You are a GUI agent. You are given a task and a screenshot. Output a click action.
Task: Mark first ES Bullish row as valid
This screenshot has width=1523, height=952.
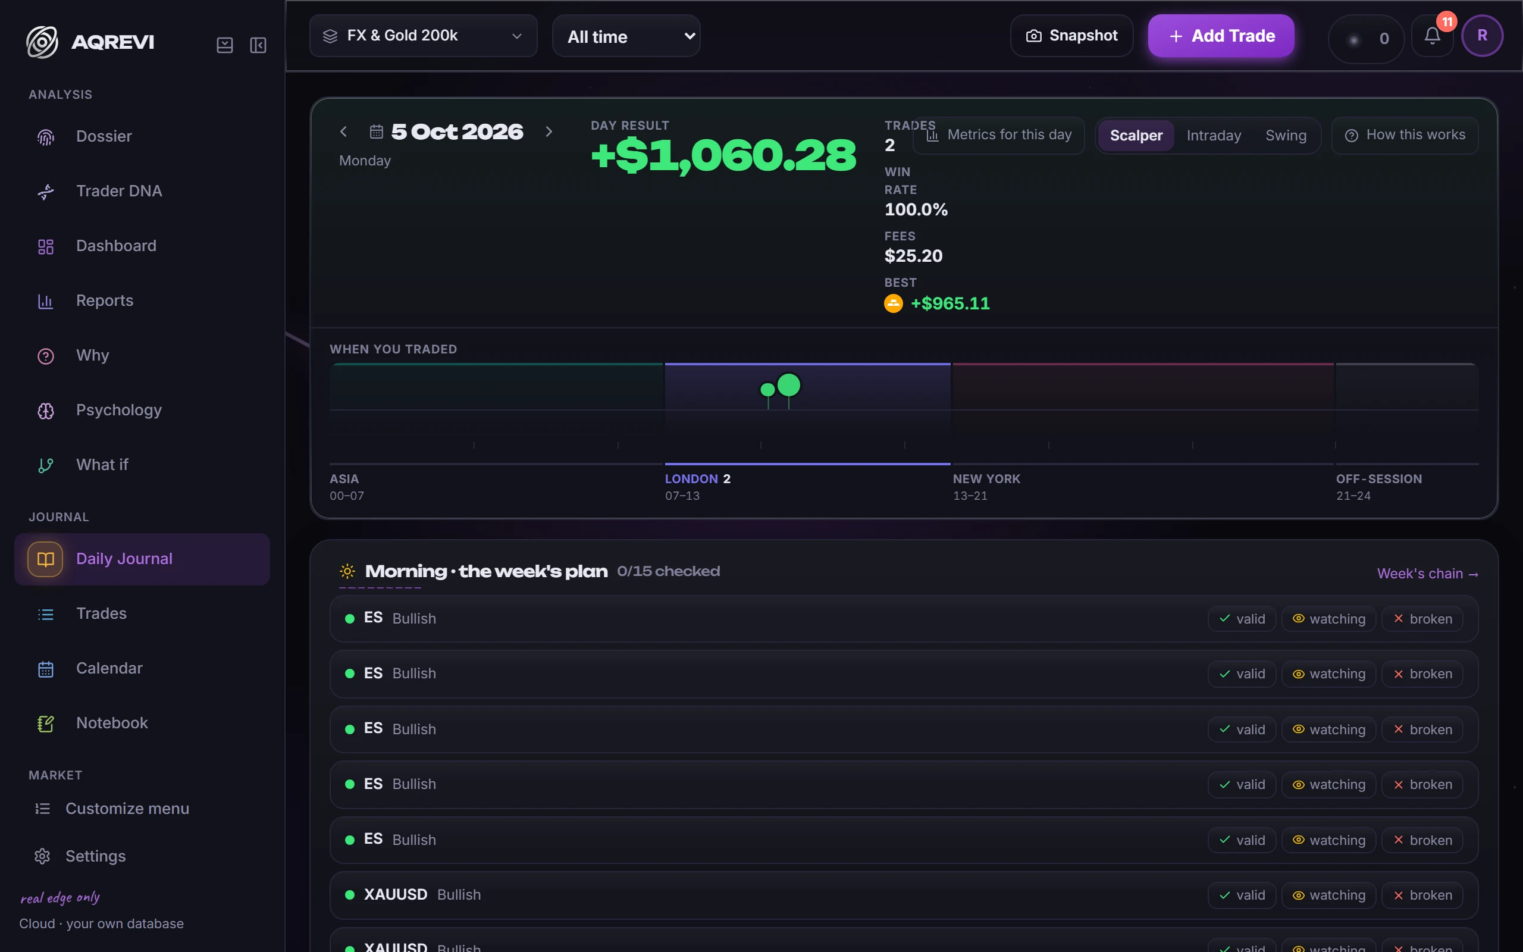click(x=1242, y=619)
